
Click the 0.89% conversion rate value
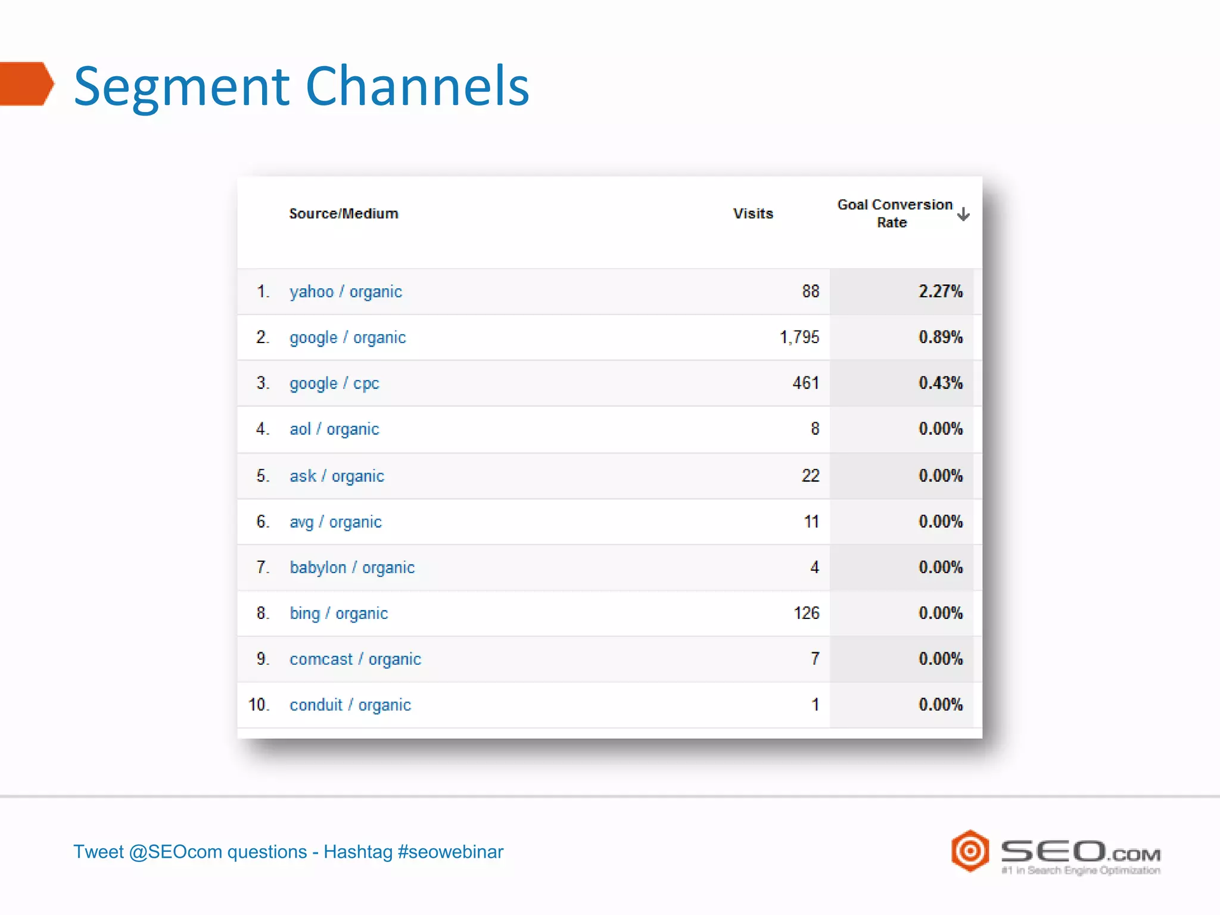941,337
